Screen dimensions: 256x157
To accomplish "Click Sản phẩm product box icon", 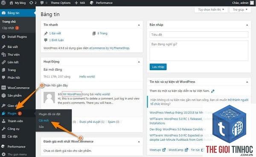I will point(3,95).
